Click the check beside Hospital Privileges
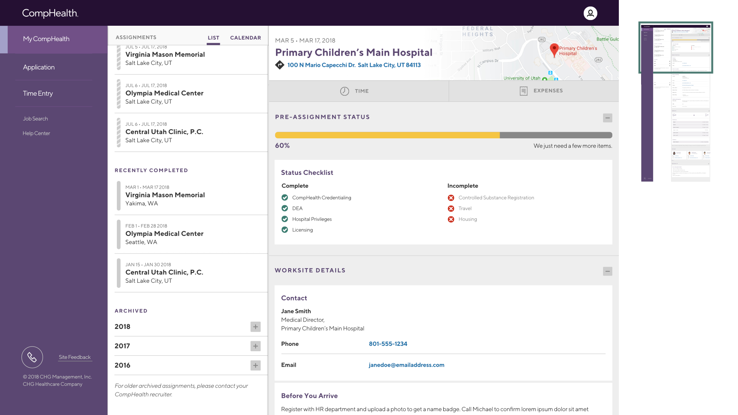 click(x=285, y=219)
